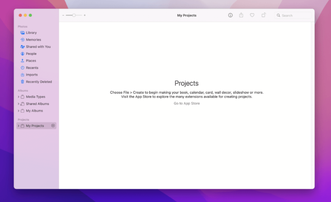Open the Recently Deleted trash icon
The height and width of the screenshot is (202, 331).
pos(22,82)
